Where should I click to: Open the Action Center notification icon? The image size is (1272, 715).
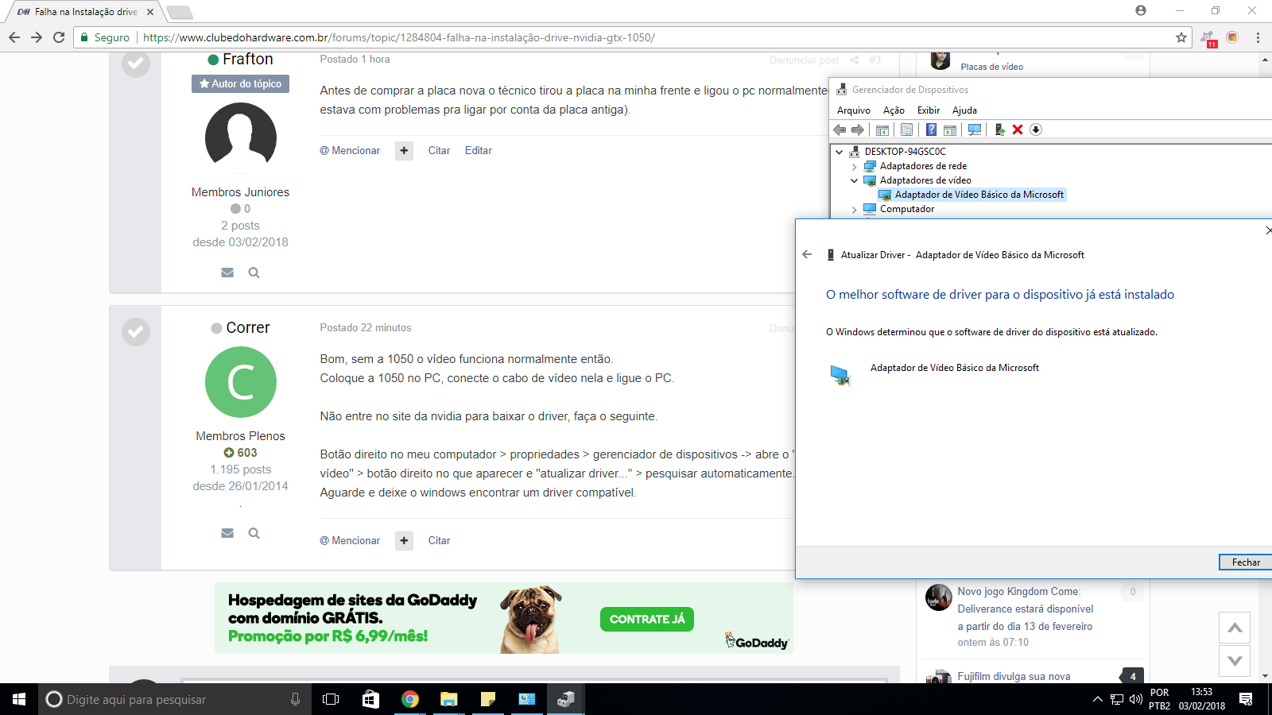tap(1246, 699)
